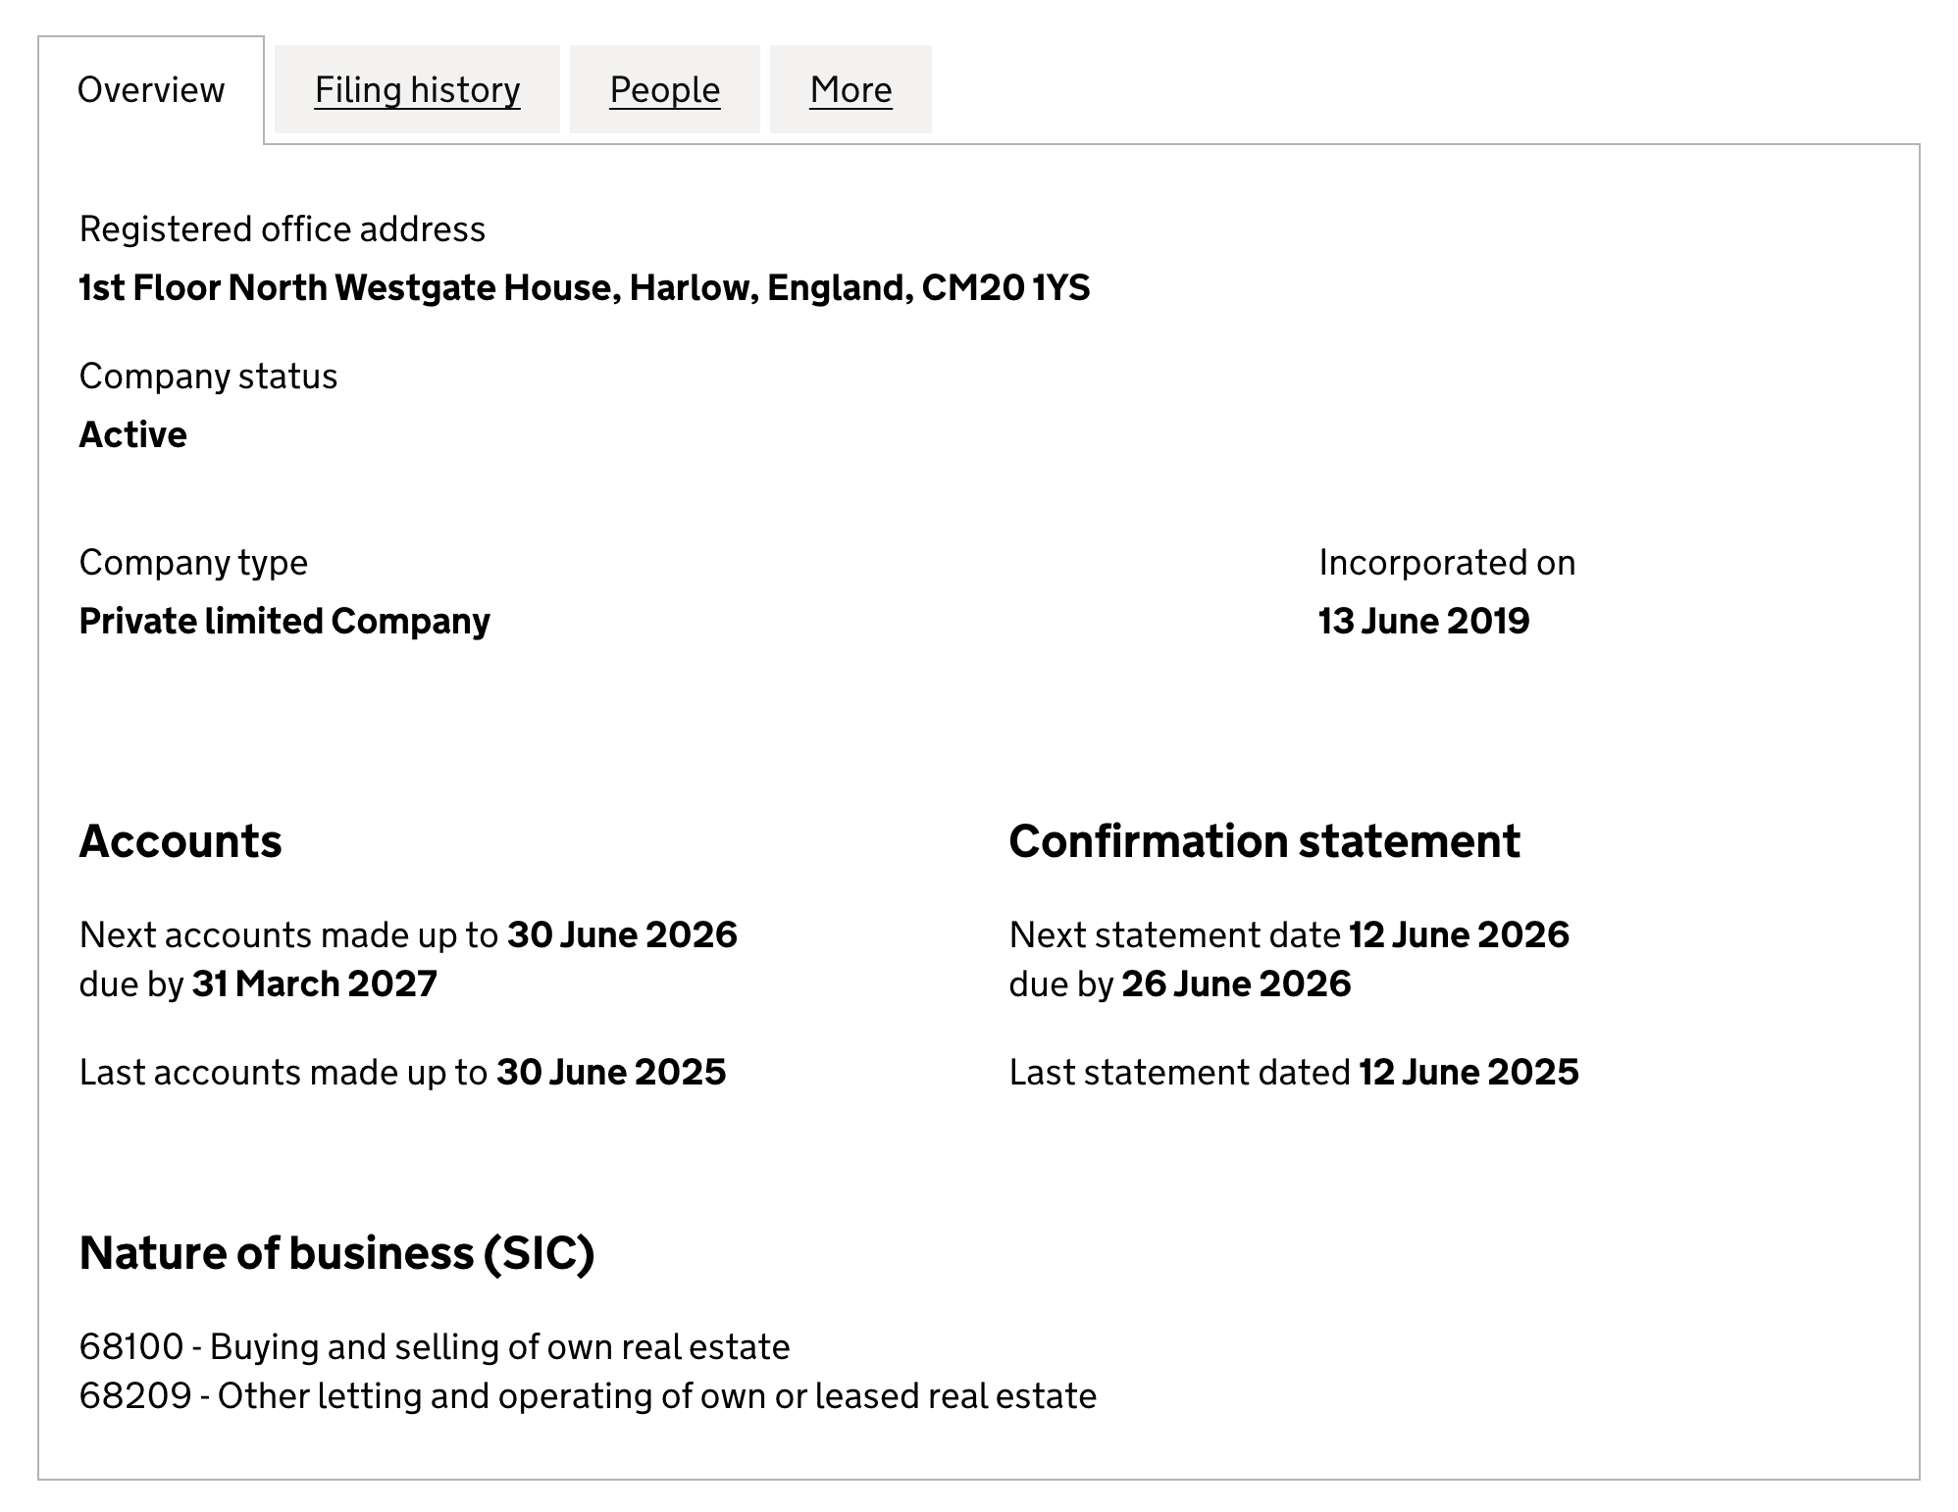1958x1512 pixels.
Task: Click SIC code 68100 real estate line
Action: click(x=435, y=1347)
